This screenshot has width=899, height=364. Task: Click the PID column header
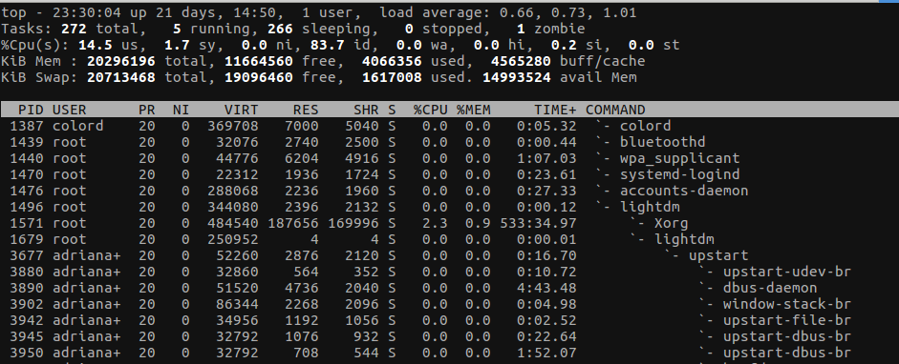pos(31,110)
